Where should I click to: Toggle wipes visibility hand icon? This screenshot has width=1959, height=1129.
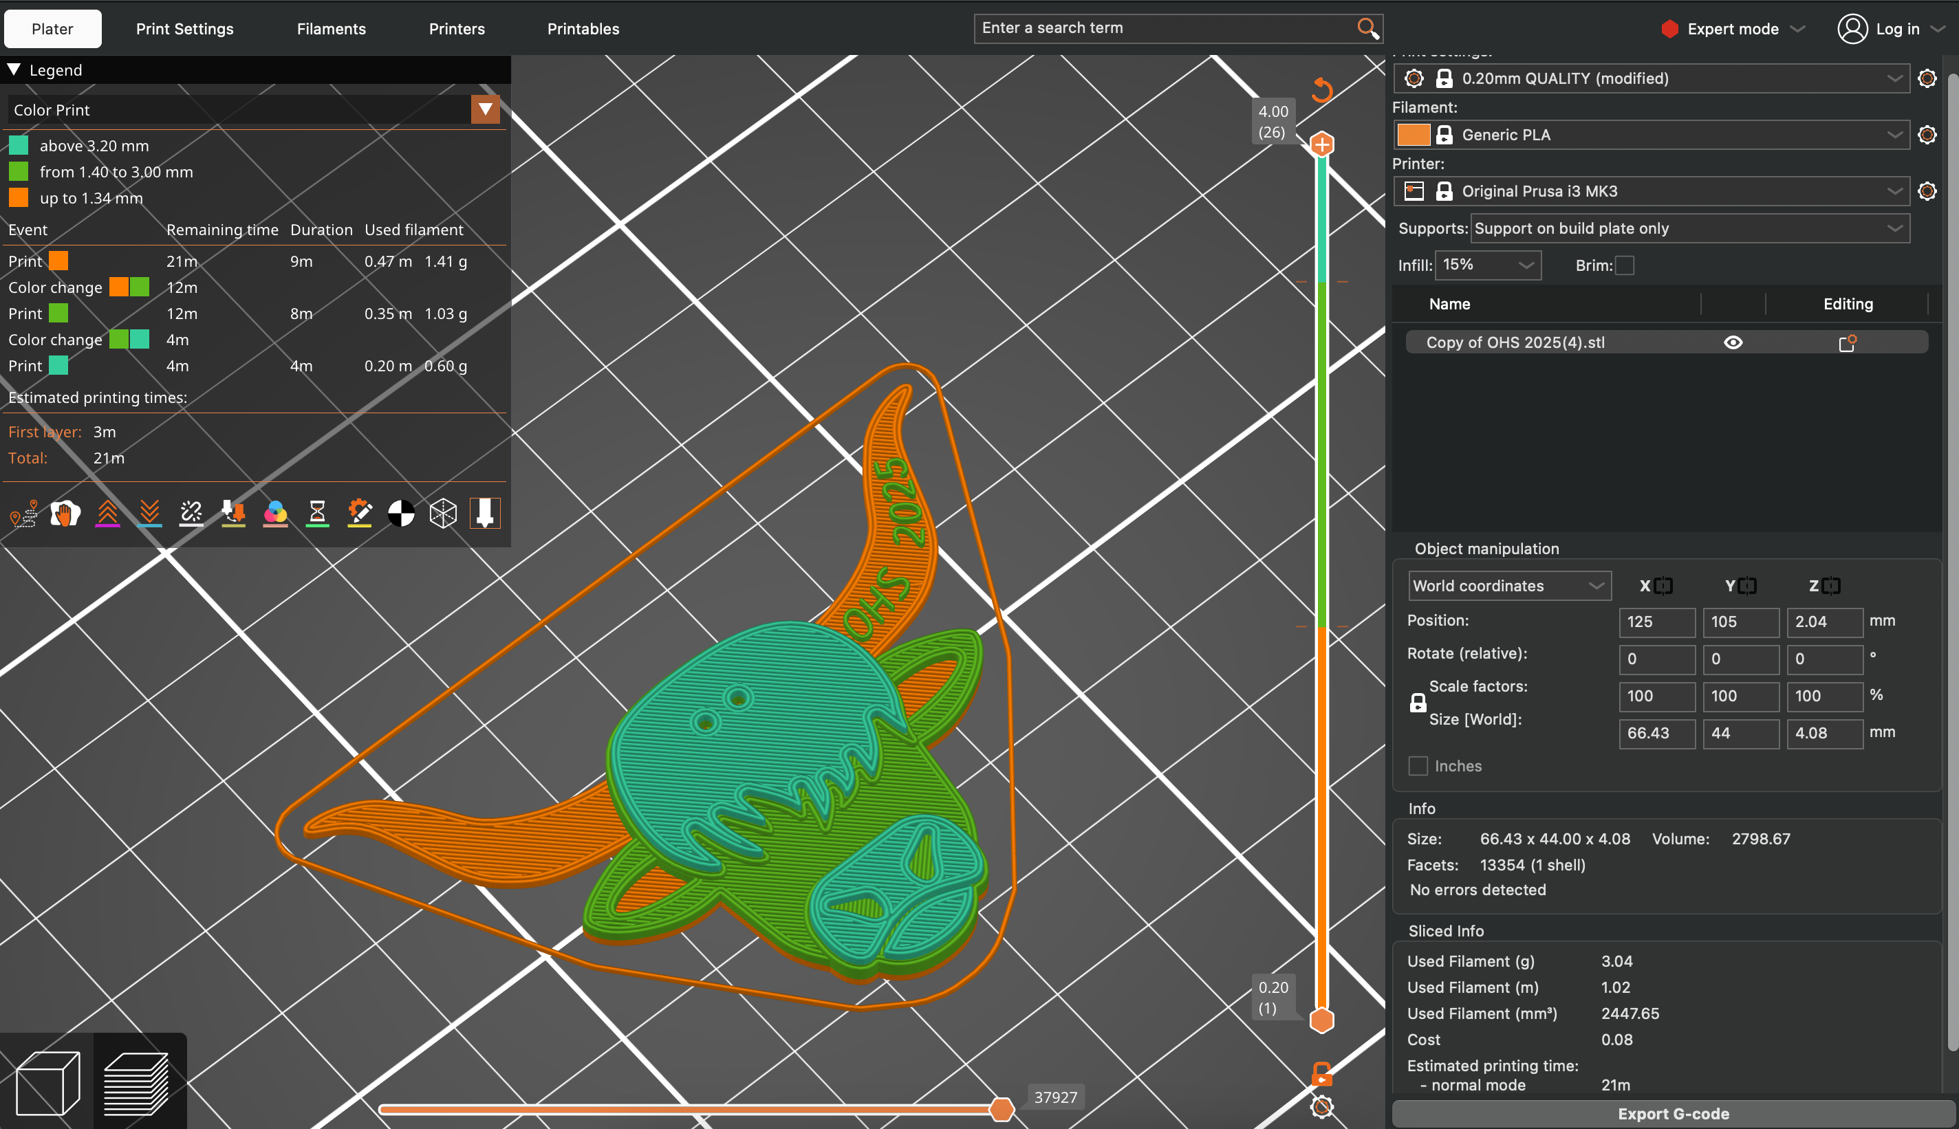tap(65, 514)
